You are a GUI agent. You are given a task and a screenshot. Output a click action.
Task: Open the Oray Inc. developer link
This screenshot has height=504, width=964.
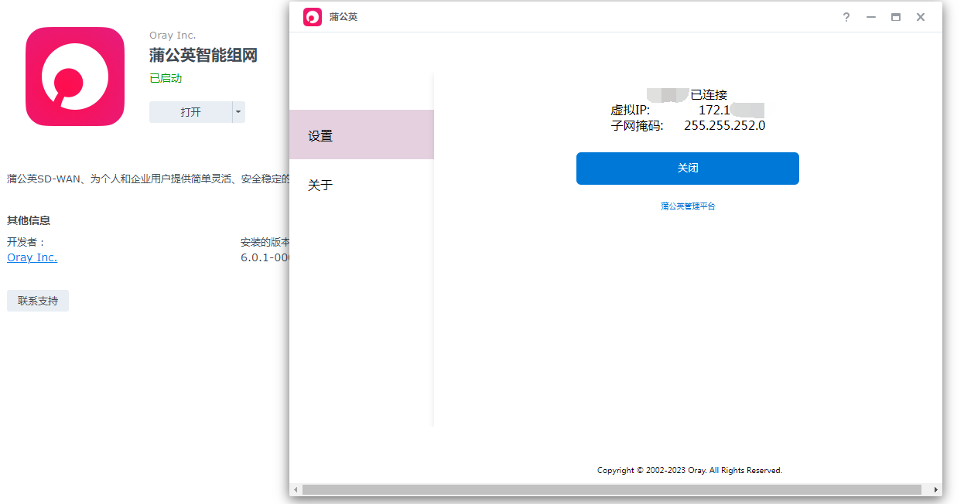(x=32, y=257)
